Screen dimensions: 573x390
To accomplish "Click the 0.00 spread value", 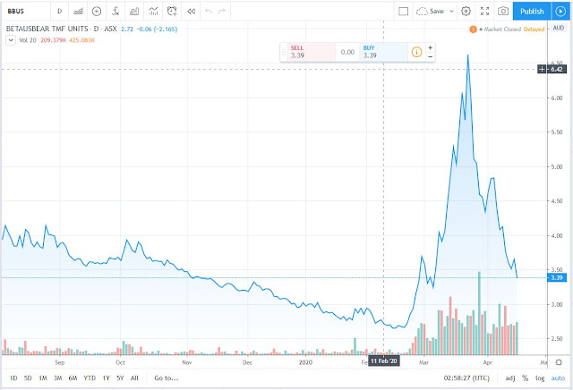I will point(347,52).
